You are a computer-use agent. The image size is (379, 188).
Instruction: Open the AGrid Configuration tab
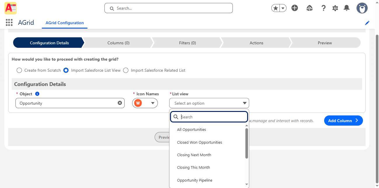pos(65,23)
